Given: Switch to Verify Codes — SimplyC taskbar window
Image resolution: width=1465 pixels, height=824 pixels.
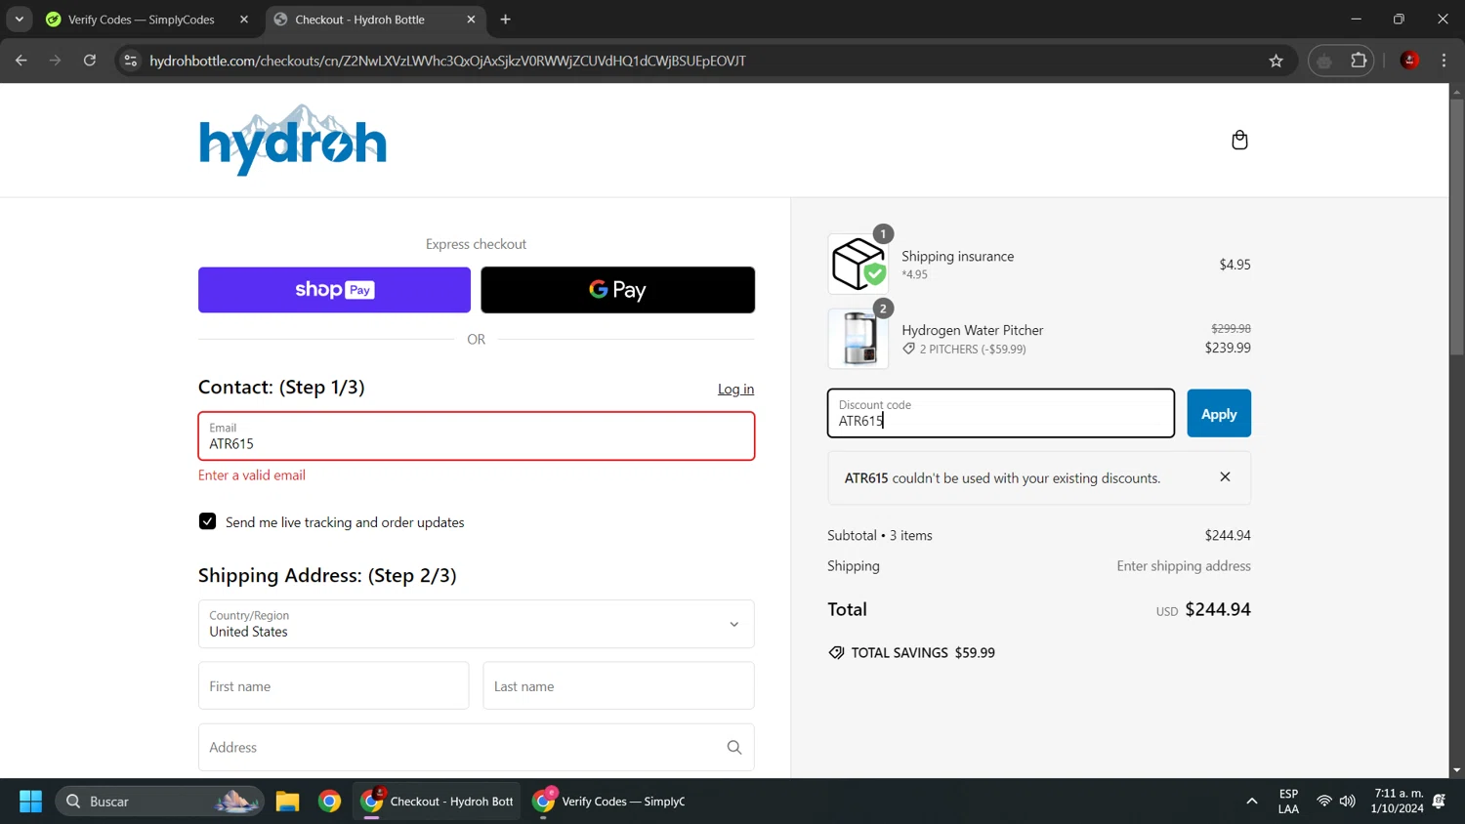Looking at the screenshot, I should point(609,802).
